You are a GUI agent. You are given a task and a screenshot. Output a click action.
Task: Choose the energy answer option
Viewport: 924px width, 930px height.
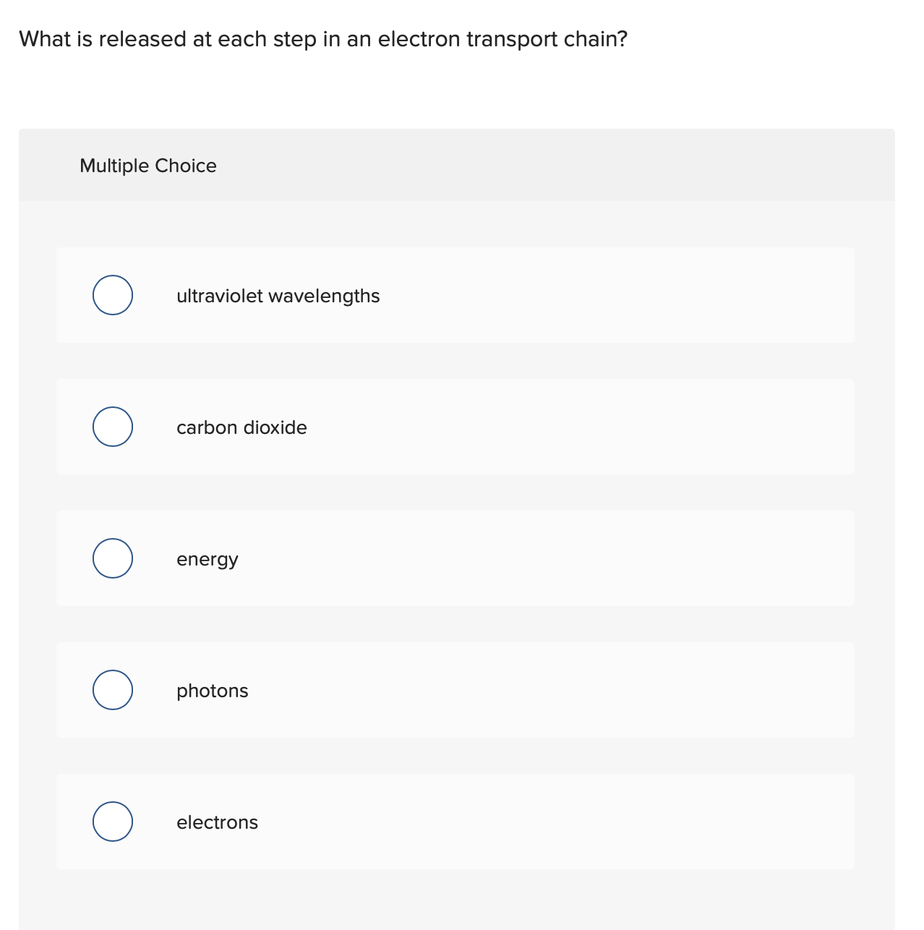455,558
